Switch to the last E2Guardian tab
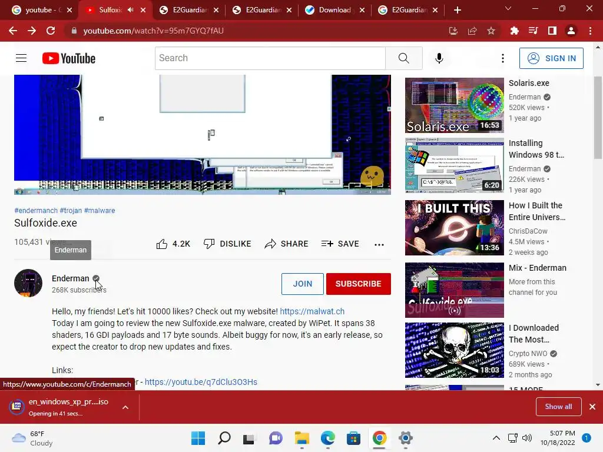 (407, 10)
